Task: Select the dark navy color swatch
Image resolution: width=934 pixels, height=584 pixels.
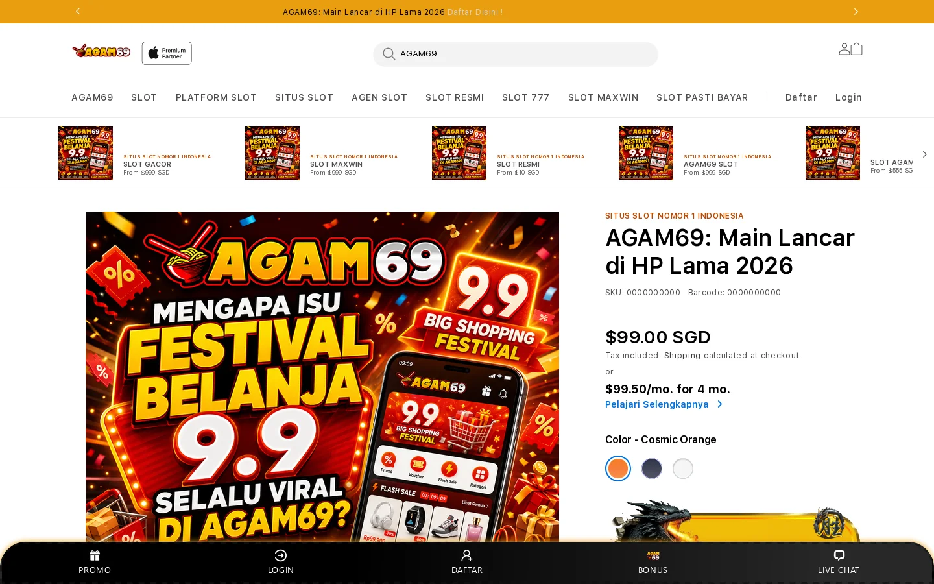Action: tap(652, 468)
